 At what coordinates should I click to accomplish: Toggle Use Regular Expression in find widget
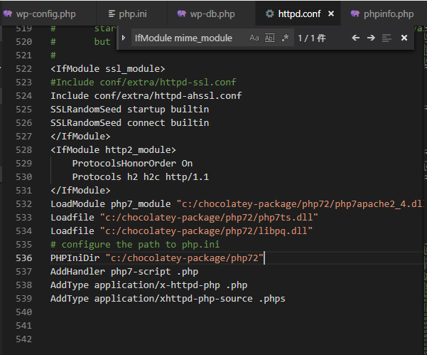tap(285, 38)
